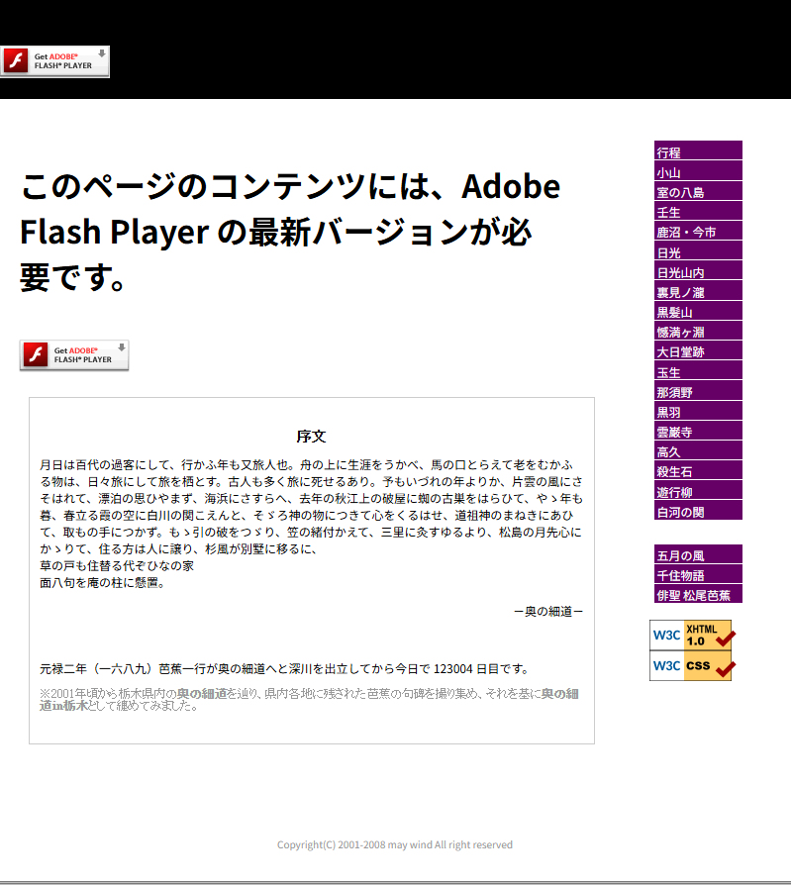The image size is (791, 885).
Task: Click the Flash Player badge below the large heading
Action: [x=74, y=355]
